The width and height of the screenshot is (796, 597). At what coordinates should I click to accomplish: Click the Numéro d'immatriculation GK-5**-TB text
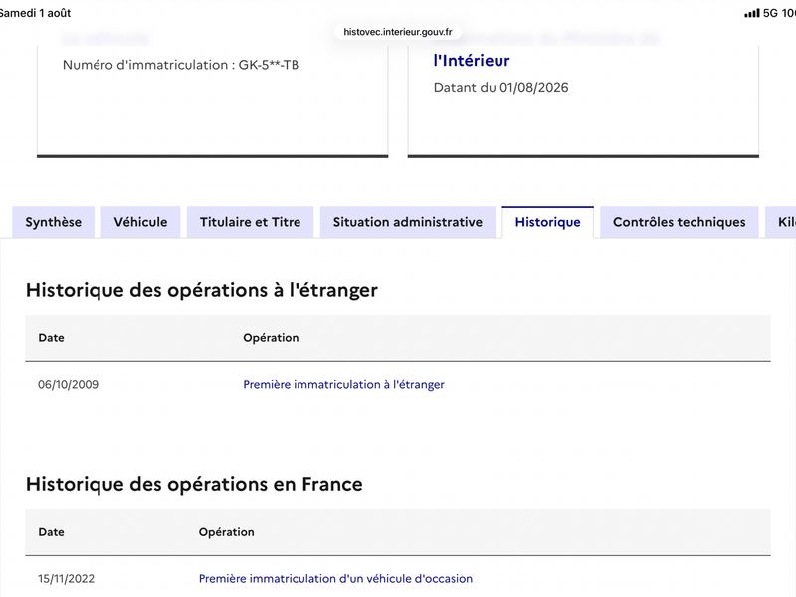[x=180, y=65]
